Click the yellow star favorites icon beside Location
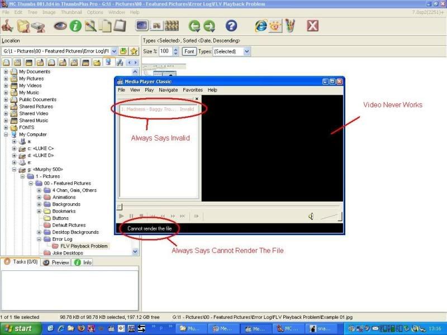The image size is (447, 335). point(134,51)
